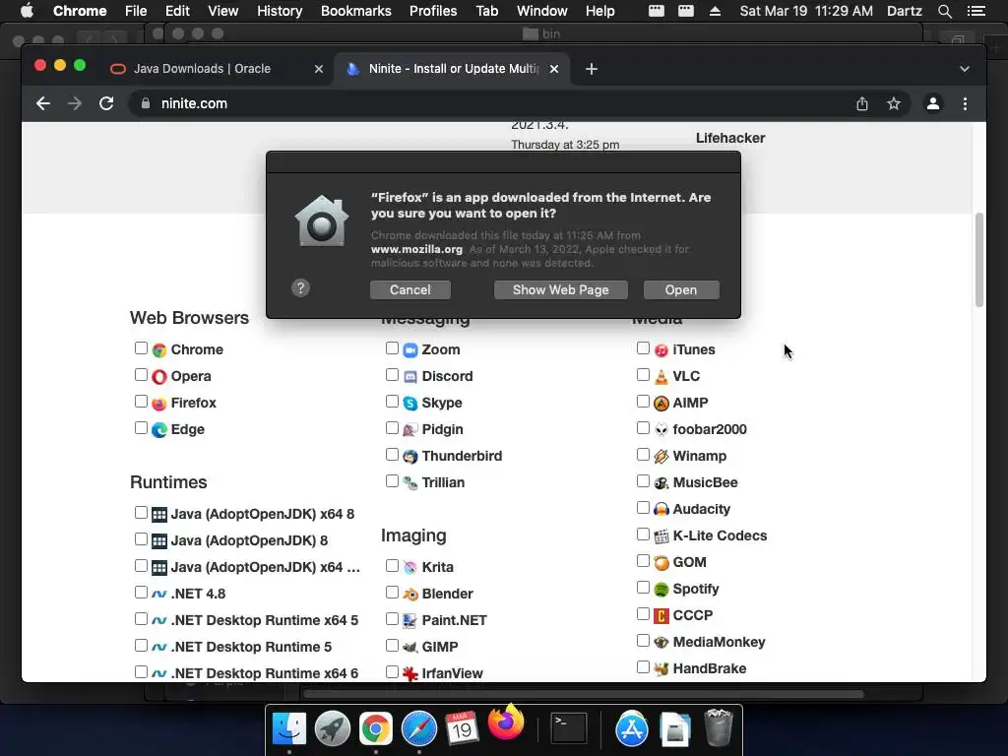This screenshot has width=1008, height=756.
Task: Bookmark this page with the star
Action: coord(894,103)
